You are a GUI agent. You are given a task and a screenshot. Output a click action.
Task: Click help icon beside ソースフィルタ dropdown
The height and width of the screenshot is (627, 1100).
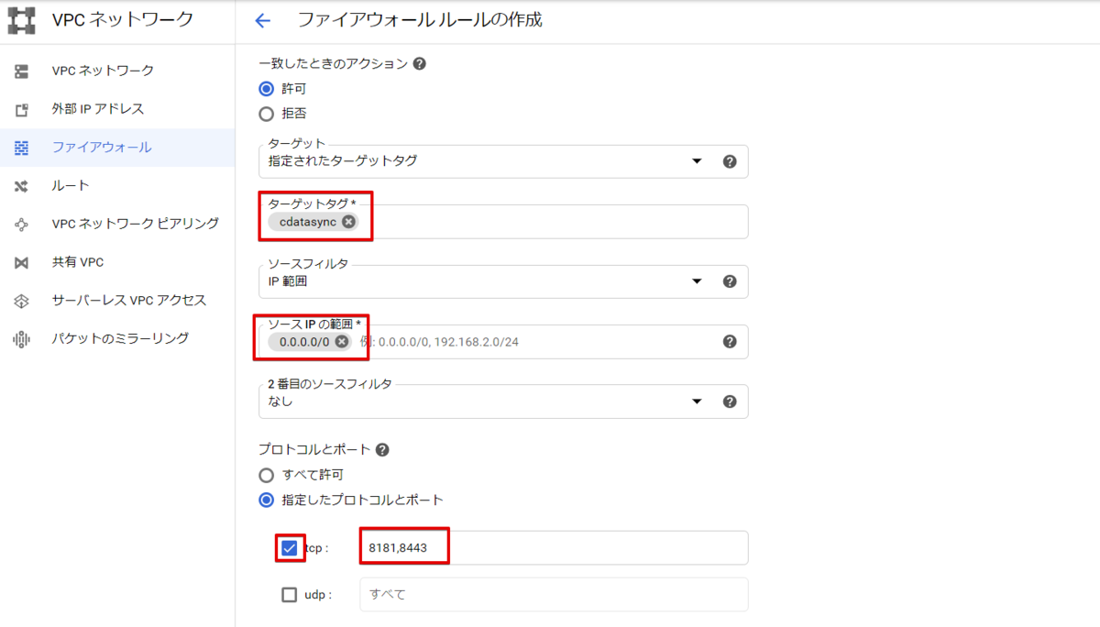(730, 281)
